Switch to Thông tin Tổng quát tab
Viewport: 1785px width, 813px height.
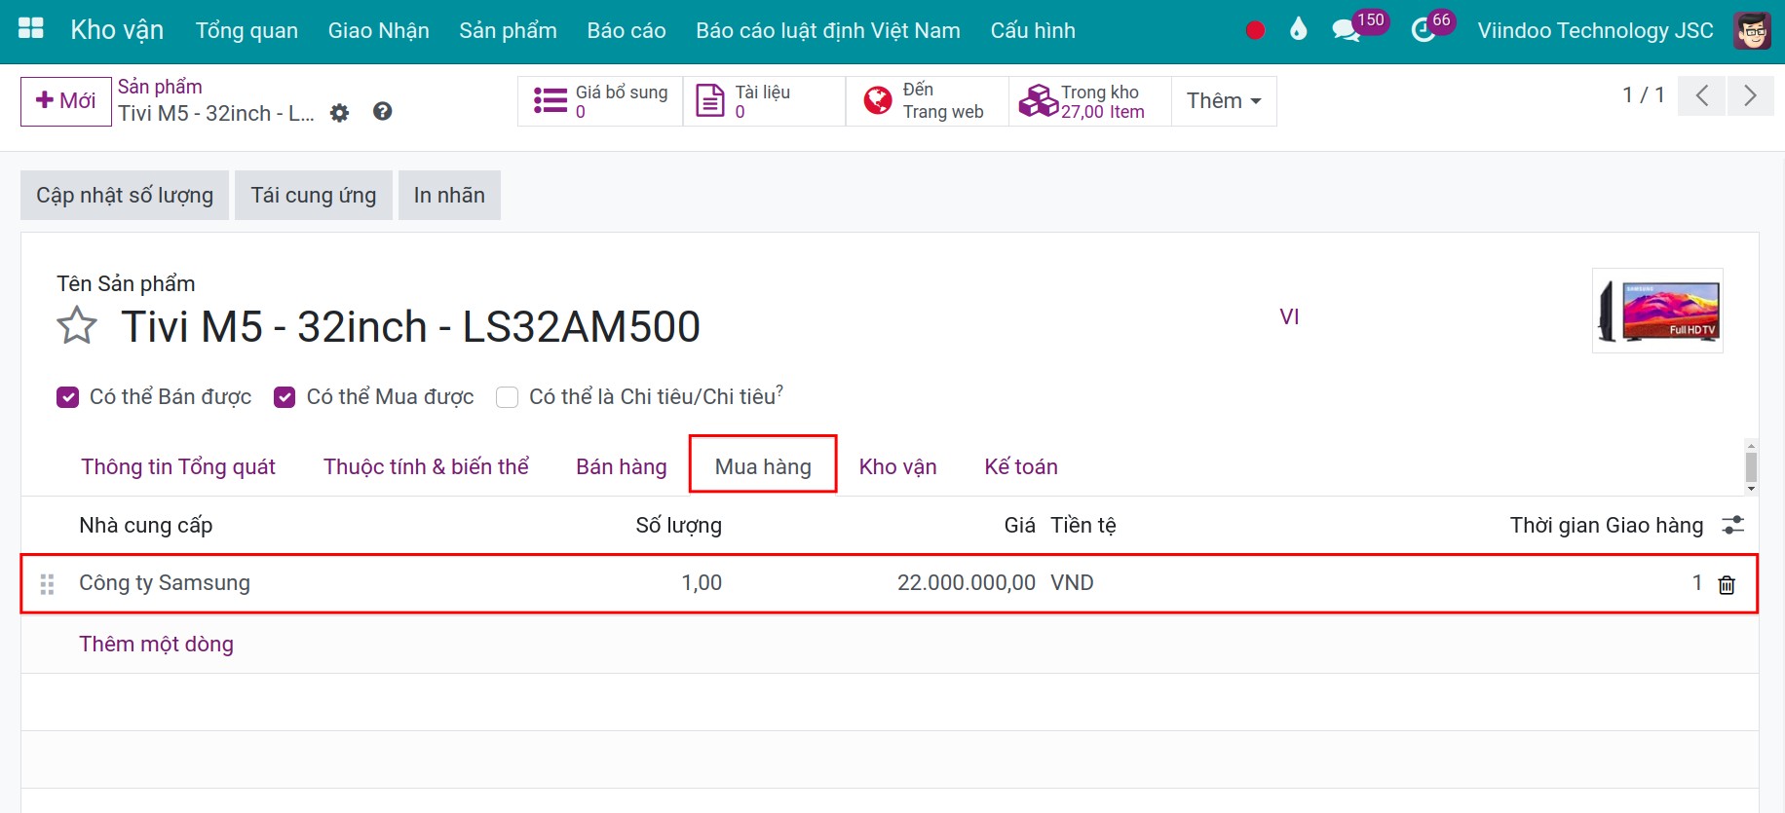tap(178, 466)
